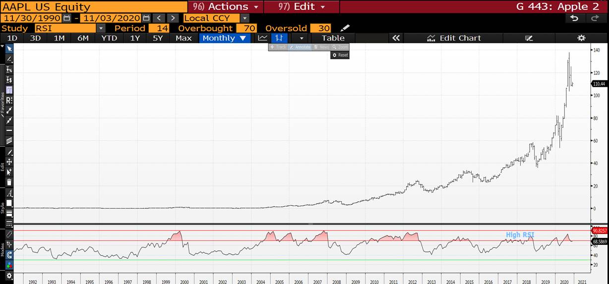The width and height of the screenshot is (609, 284).
Task: Click the RSI study name field
Action: tap(65, 28)
